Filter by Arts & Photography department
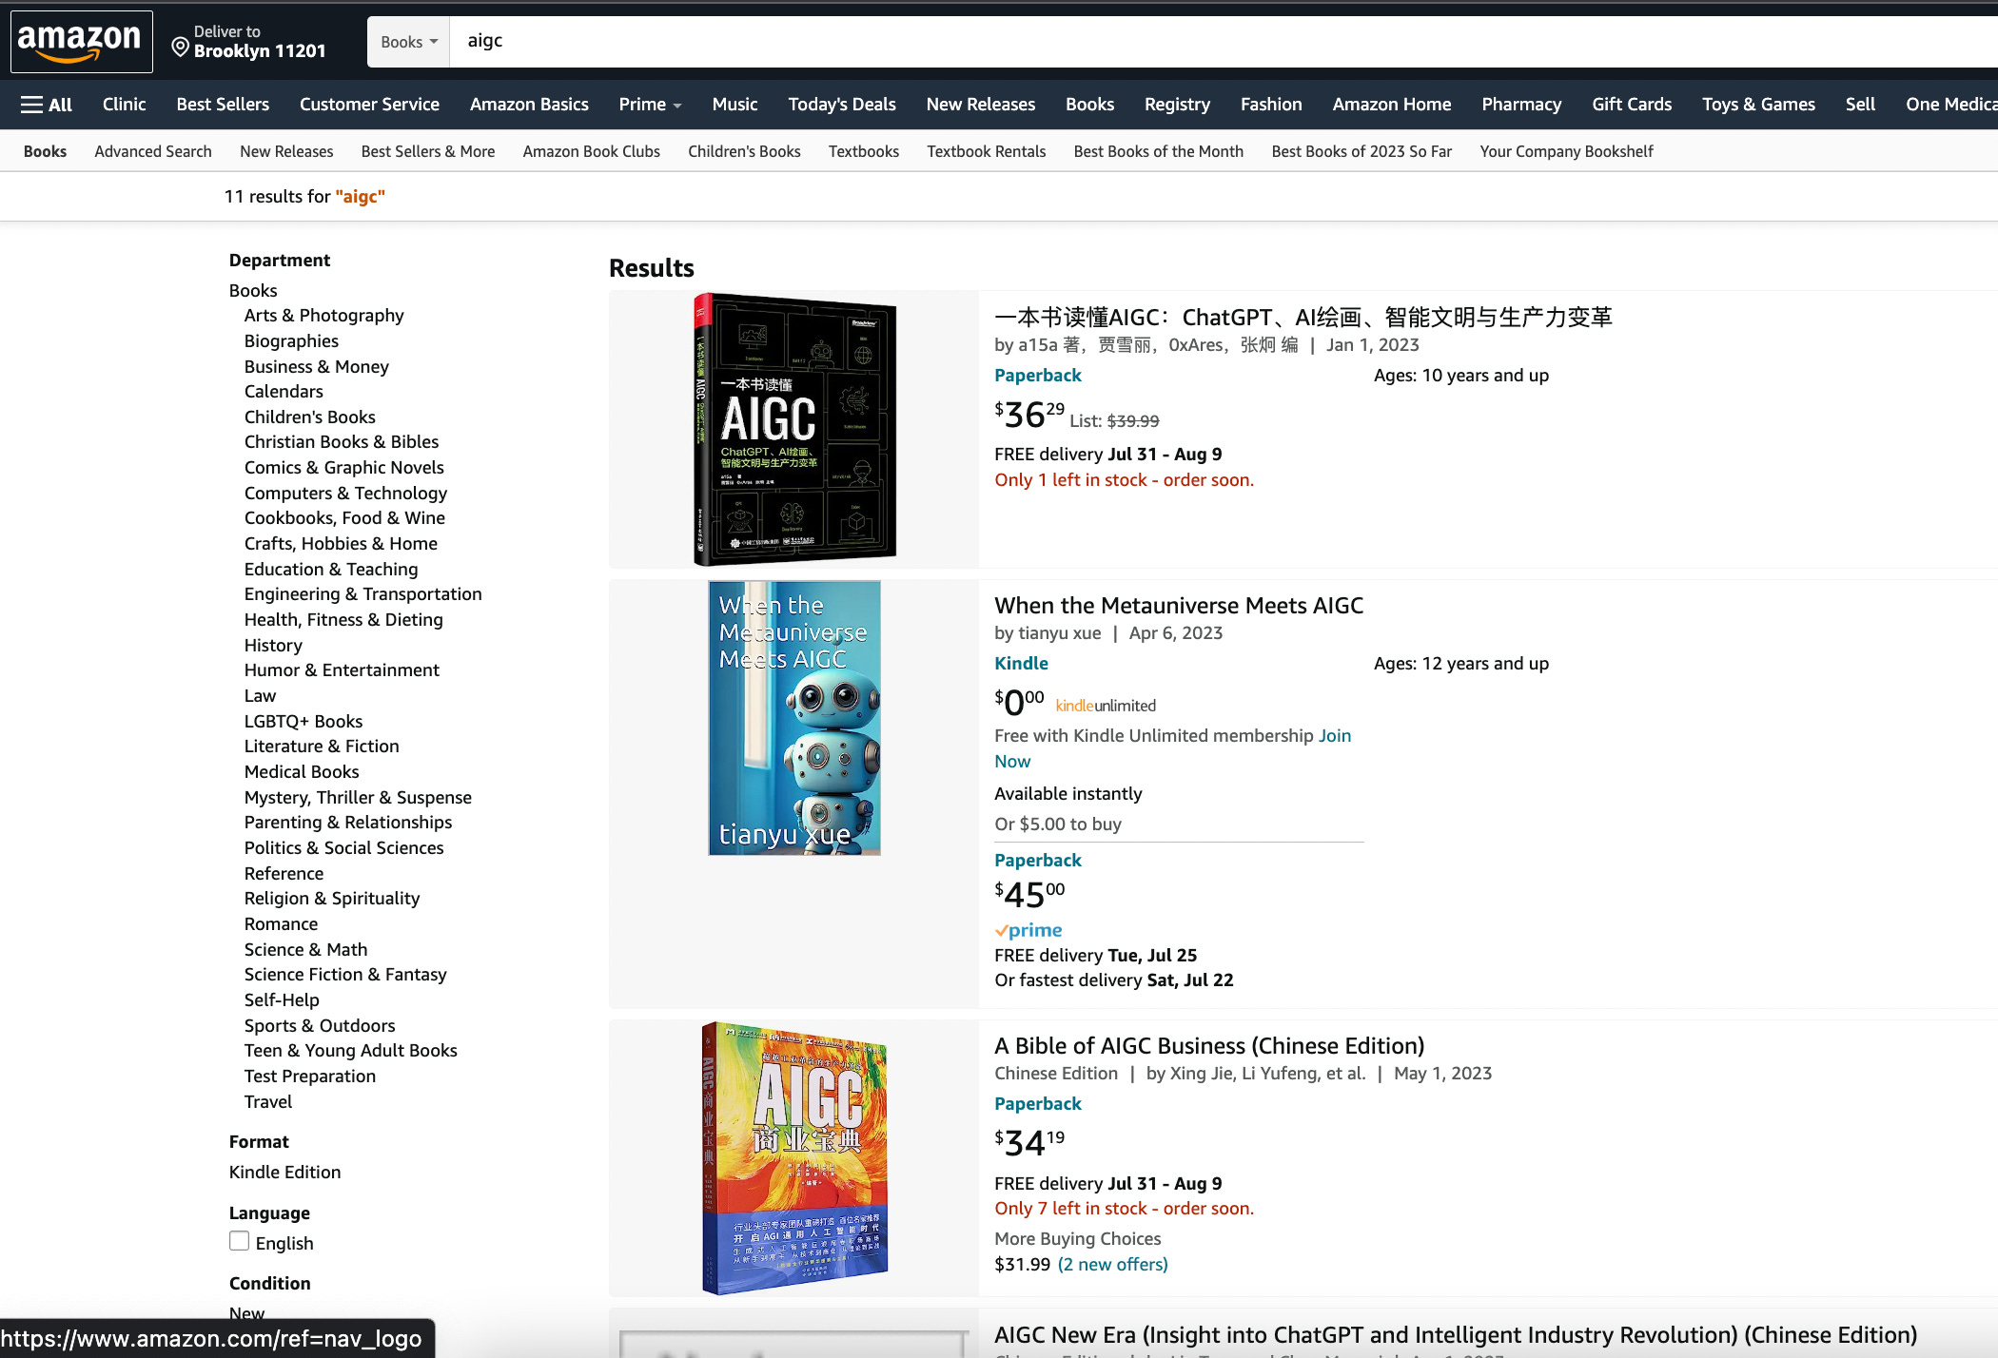This screenshot has width=1998, height=1358. (324, 315)
